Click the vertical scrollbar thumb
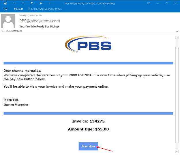This screenshot has height=155, width=180. [177, 95]
